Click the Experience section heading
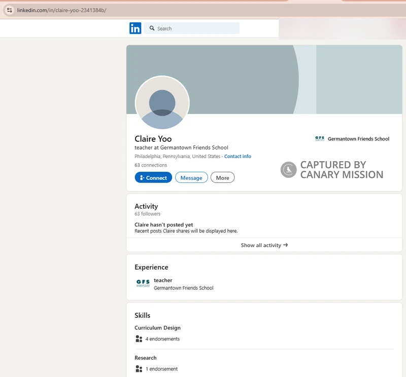Viewport: 406px width, 377px height. (151, 267)
